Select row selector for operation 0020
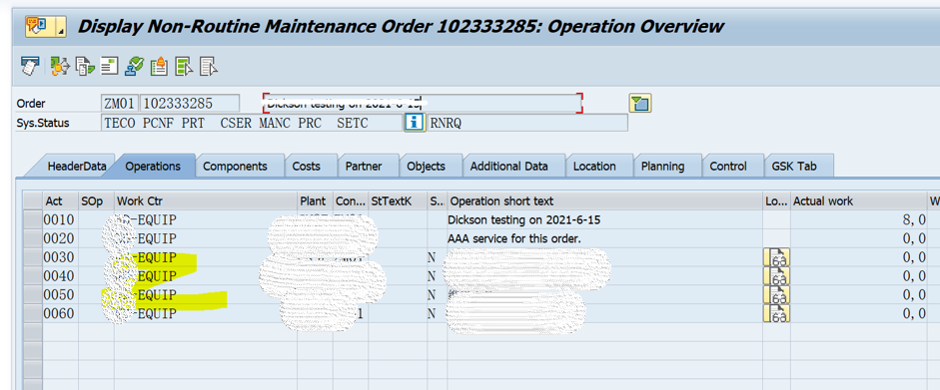 pyautogui.click(x=32, y=238)
